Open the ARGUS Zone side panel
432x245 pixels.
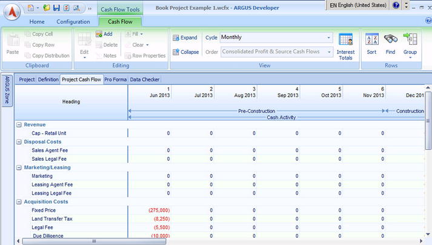[7, 90]
